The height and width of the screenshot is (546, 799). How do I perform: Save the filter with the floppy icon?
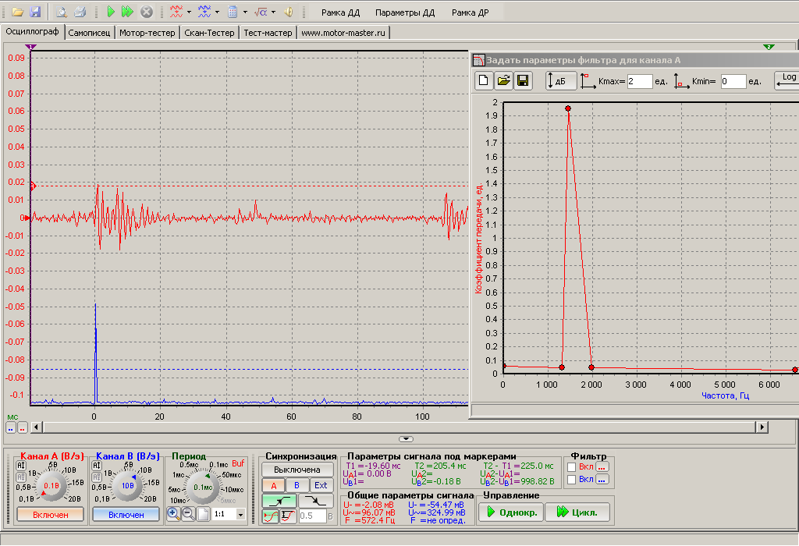523,80
